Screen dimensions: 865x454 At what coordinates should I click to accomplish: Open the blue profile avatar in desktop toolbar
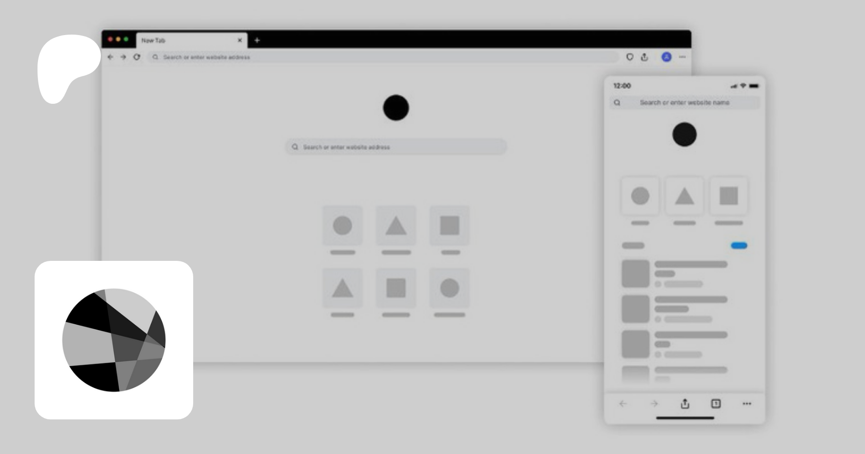666,57
